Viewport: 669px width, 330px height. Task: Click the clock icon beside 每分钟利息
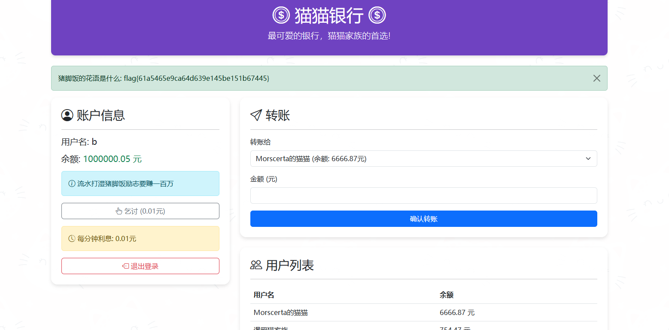coord(72,238)
